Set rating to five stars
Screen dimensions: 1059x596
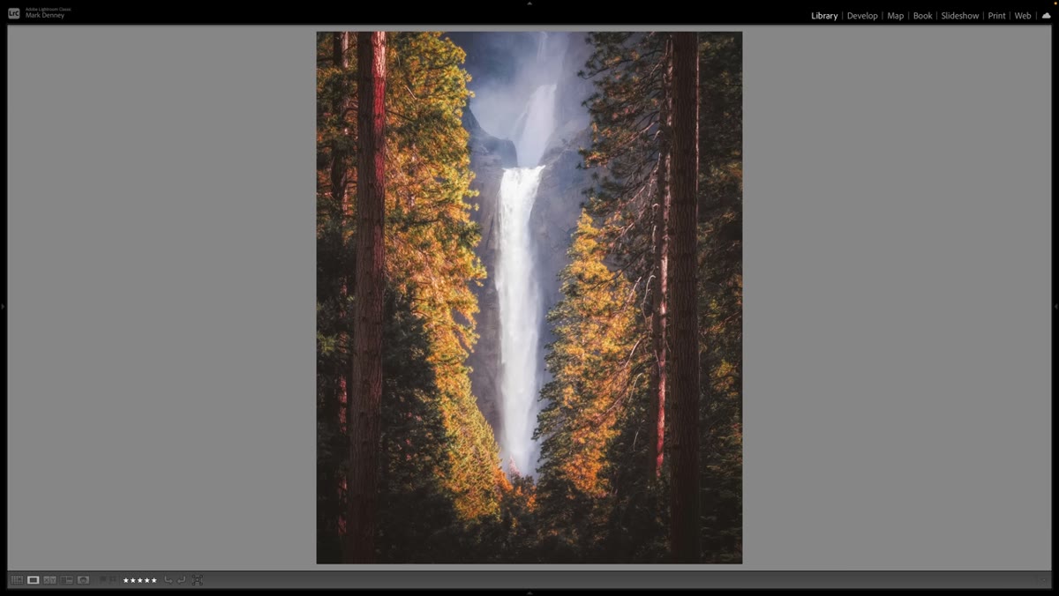[153, 580]
